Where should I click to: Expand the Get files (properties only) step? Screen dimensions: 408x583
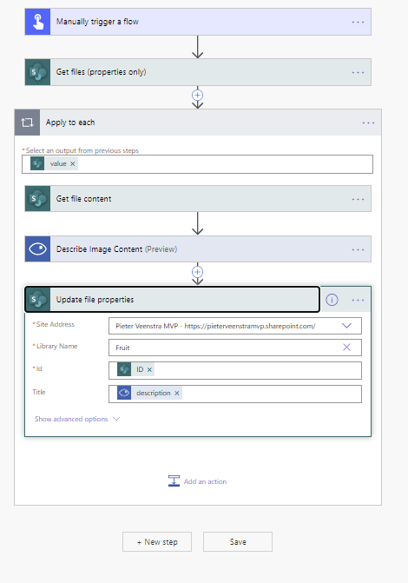(x=198, y=72)
